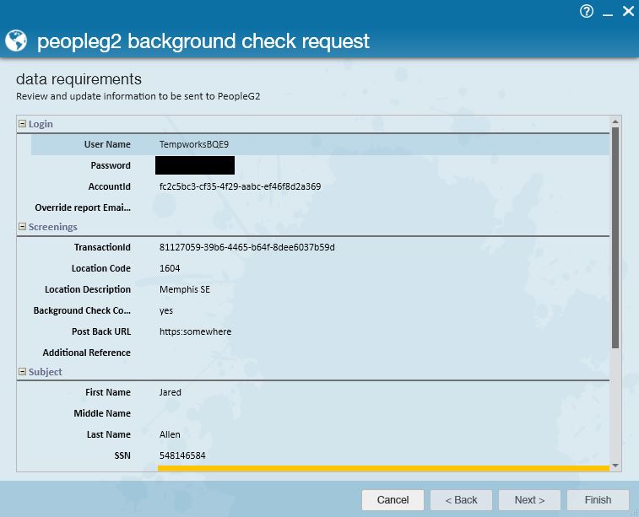
Task: Select the Last Name label
Action: (x=108, y=434)
